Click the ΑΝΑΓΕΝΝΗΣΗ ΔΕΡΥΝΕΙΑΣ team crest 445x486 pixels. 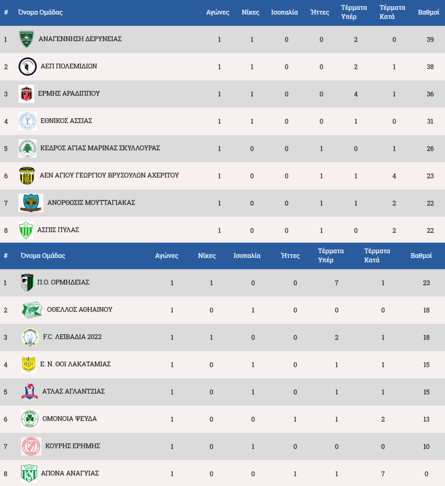27,39
